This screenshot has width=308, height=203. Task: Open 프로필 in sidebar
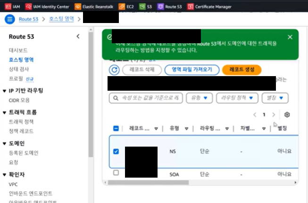(x=16, y=78)
